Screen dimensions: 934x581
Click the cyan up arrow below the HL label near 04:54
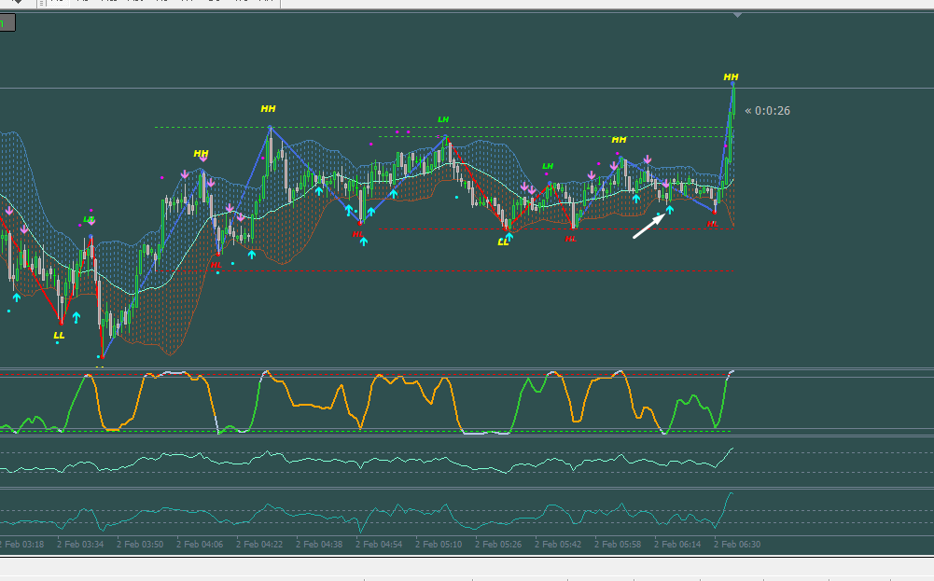coord(363,242)
